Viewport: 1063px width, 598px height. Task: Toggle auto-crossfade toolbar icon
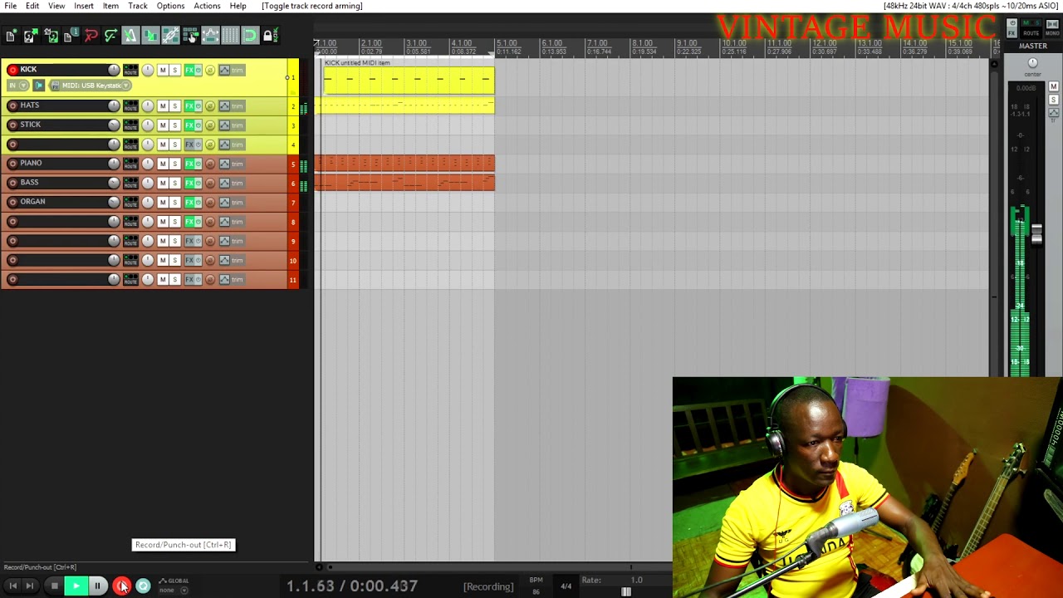[x=150, y=36]
